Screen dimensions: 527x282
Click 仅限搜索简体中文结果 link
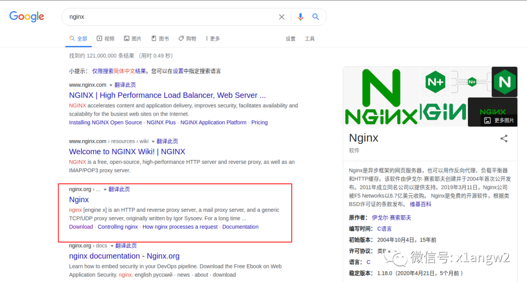[x=119, y=71]
